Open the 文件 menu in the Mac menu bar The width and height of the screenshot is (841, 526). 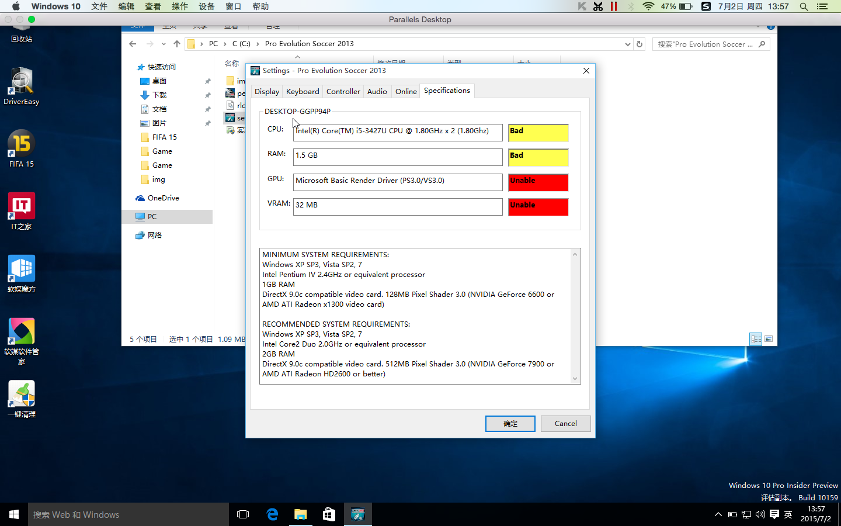pos(99,6)
